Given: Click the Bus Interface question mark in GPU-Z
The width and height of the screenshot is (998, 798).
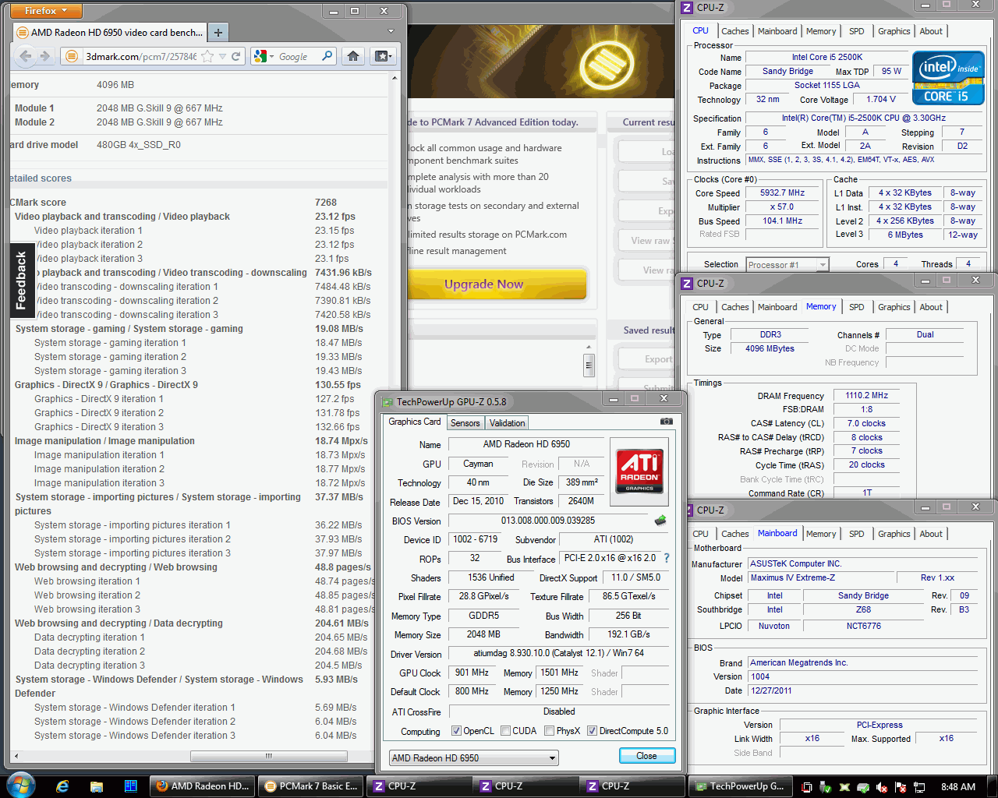Looking at the screenshot, I should coord(667,558).
